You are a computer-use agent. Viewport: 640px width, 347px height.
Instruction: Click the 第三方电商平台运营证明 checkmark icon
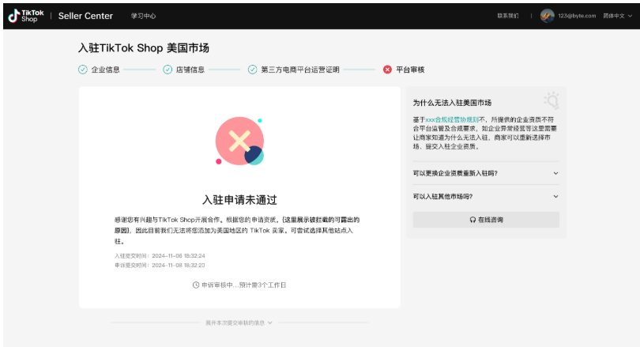click(253, 70)
